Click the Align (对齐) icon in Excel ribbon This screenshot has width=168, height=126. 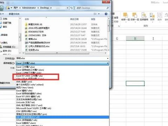coord(152,15)
